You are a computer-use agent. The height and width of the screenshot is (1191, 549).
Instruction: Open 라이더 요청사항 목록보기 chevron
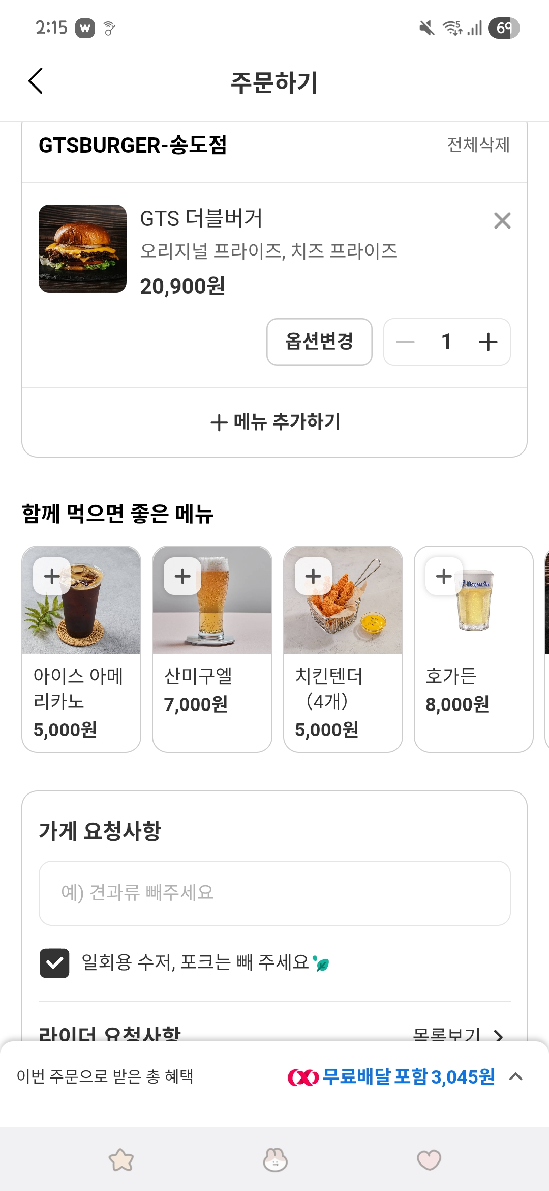point(498,1035)
